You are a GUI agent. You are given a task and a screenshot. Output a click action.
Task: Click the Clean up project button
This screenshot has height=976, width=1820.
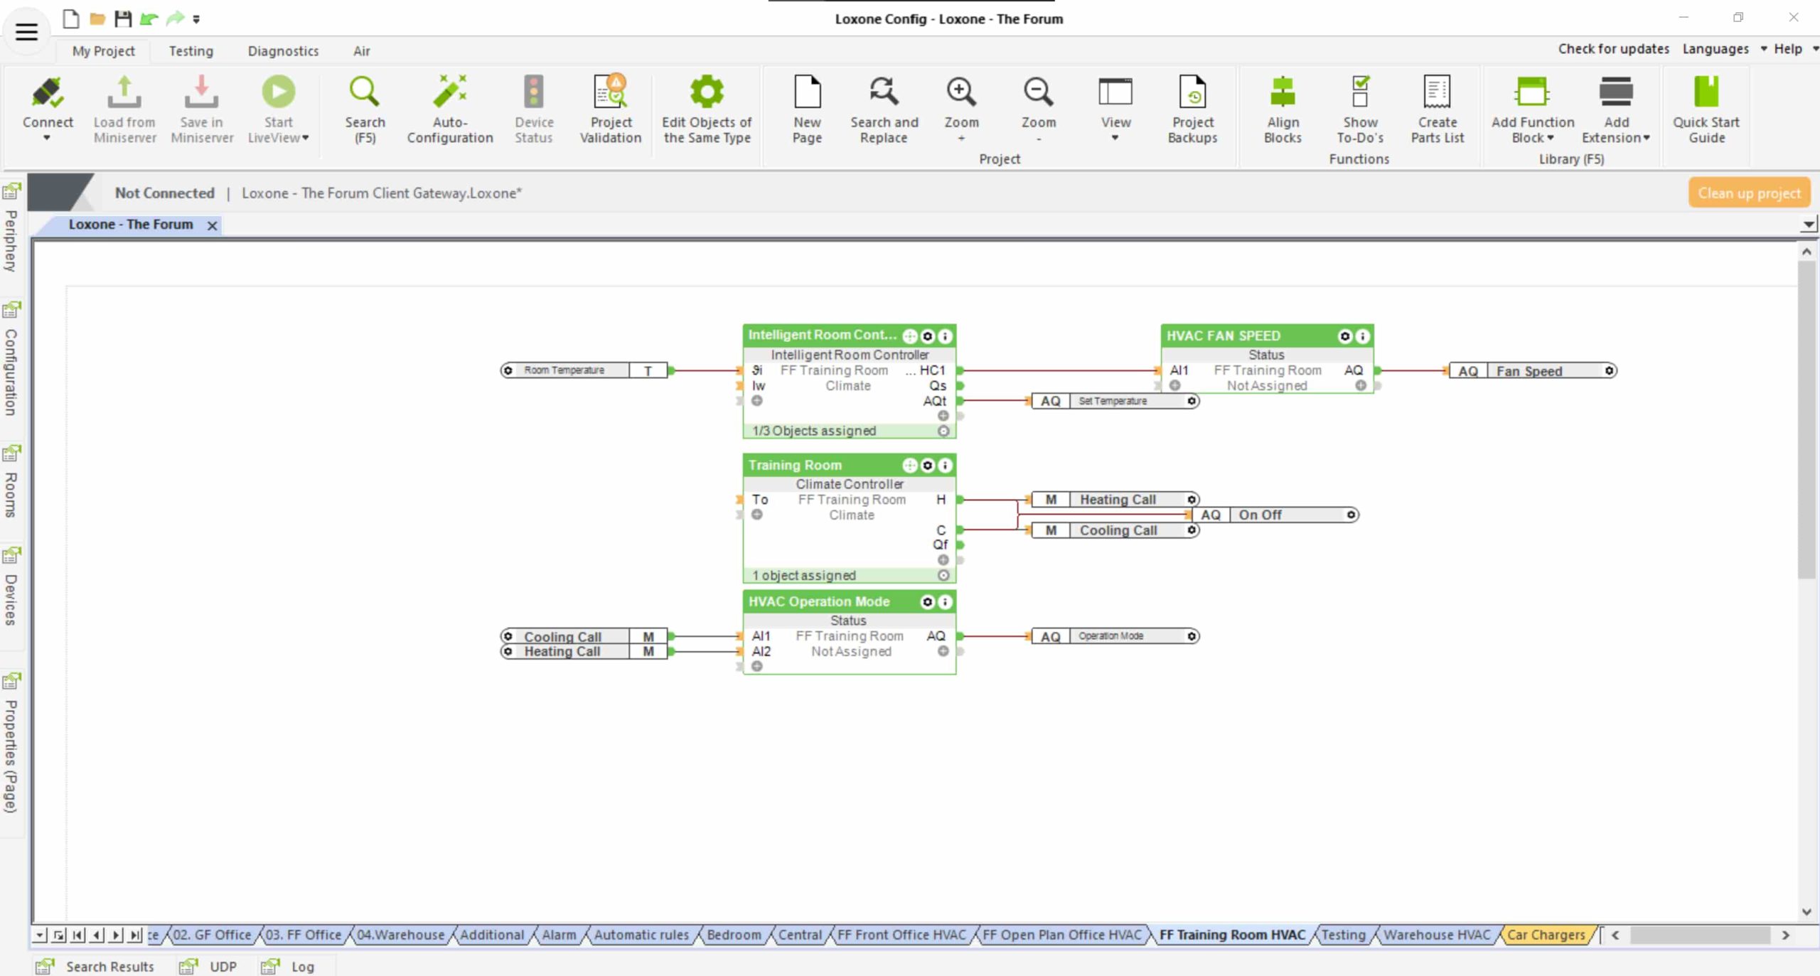[1750, 192]
